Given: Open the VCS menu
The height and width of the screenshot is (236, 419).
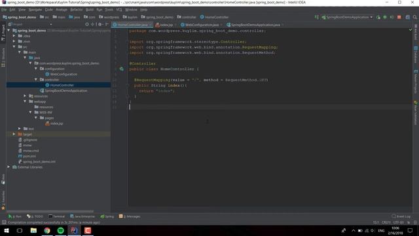Looking at the screenshot, I should [x=119, y=10].
